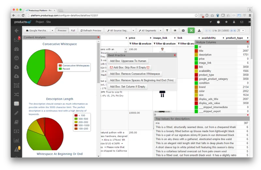Click the shuffle dataflow icon in sidebar
The image size is (261, 170).
17,94
